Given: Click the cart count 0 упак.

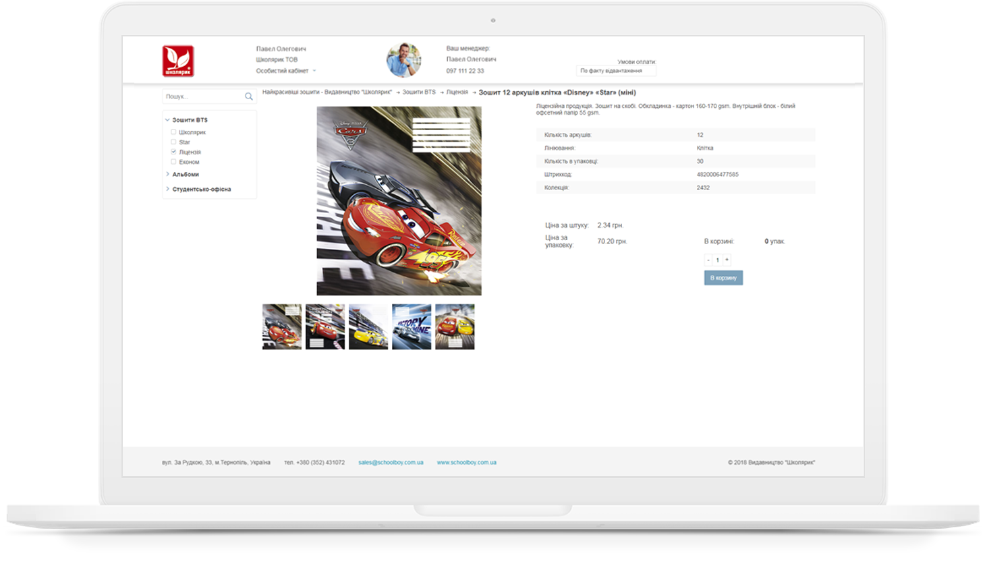Looking at the screenshot, I should pyautogui.click(x=774, y=241).
